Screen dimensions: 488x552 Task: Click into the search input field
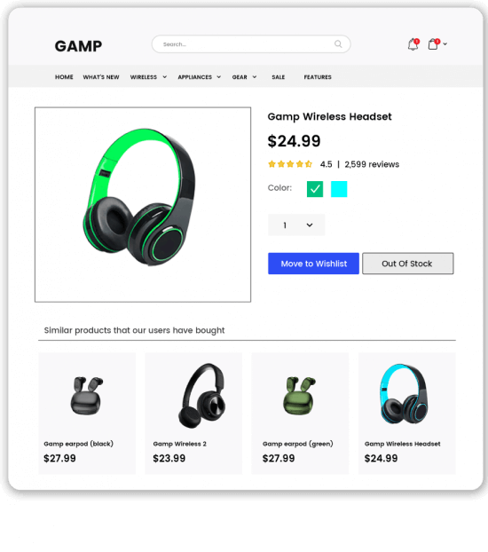pos(247,44)
